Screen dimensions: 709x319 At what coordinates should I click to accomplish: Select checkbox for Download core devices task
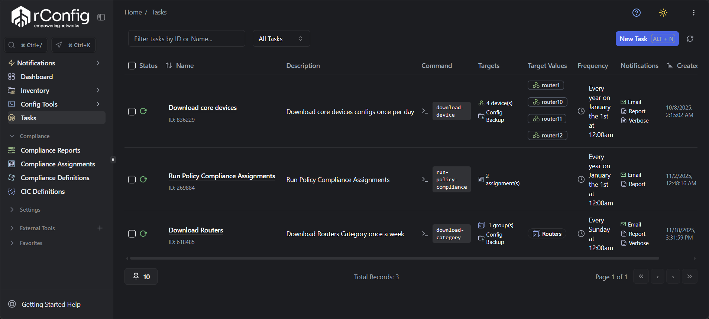click(x=132, y=111)
